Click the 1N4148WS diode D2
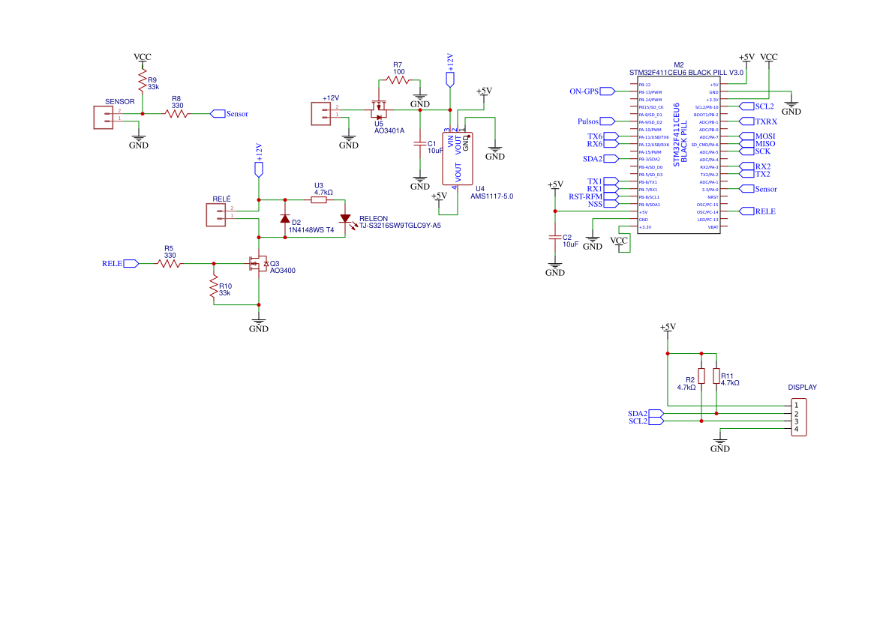The height and width of the screenshot is (620, 877). (285, 219)
